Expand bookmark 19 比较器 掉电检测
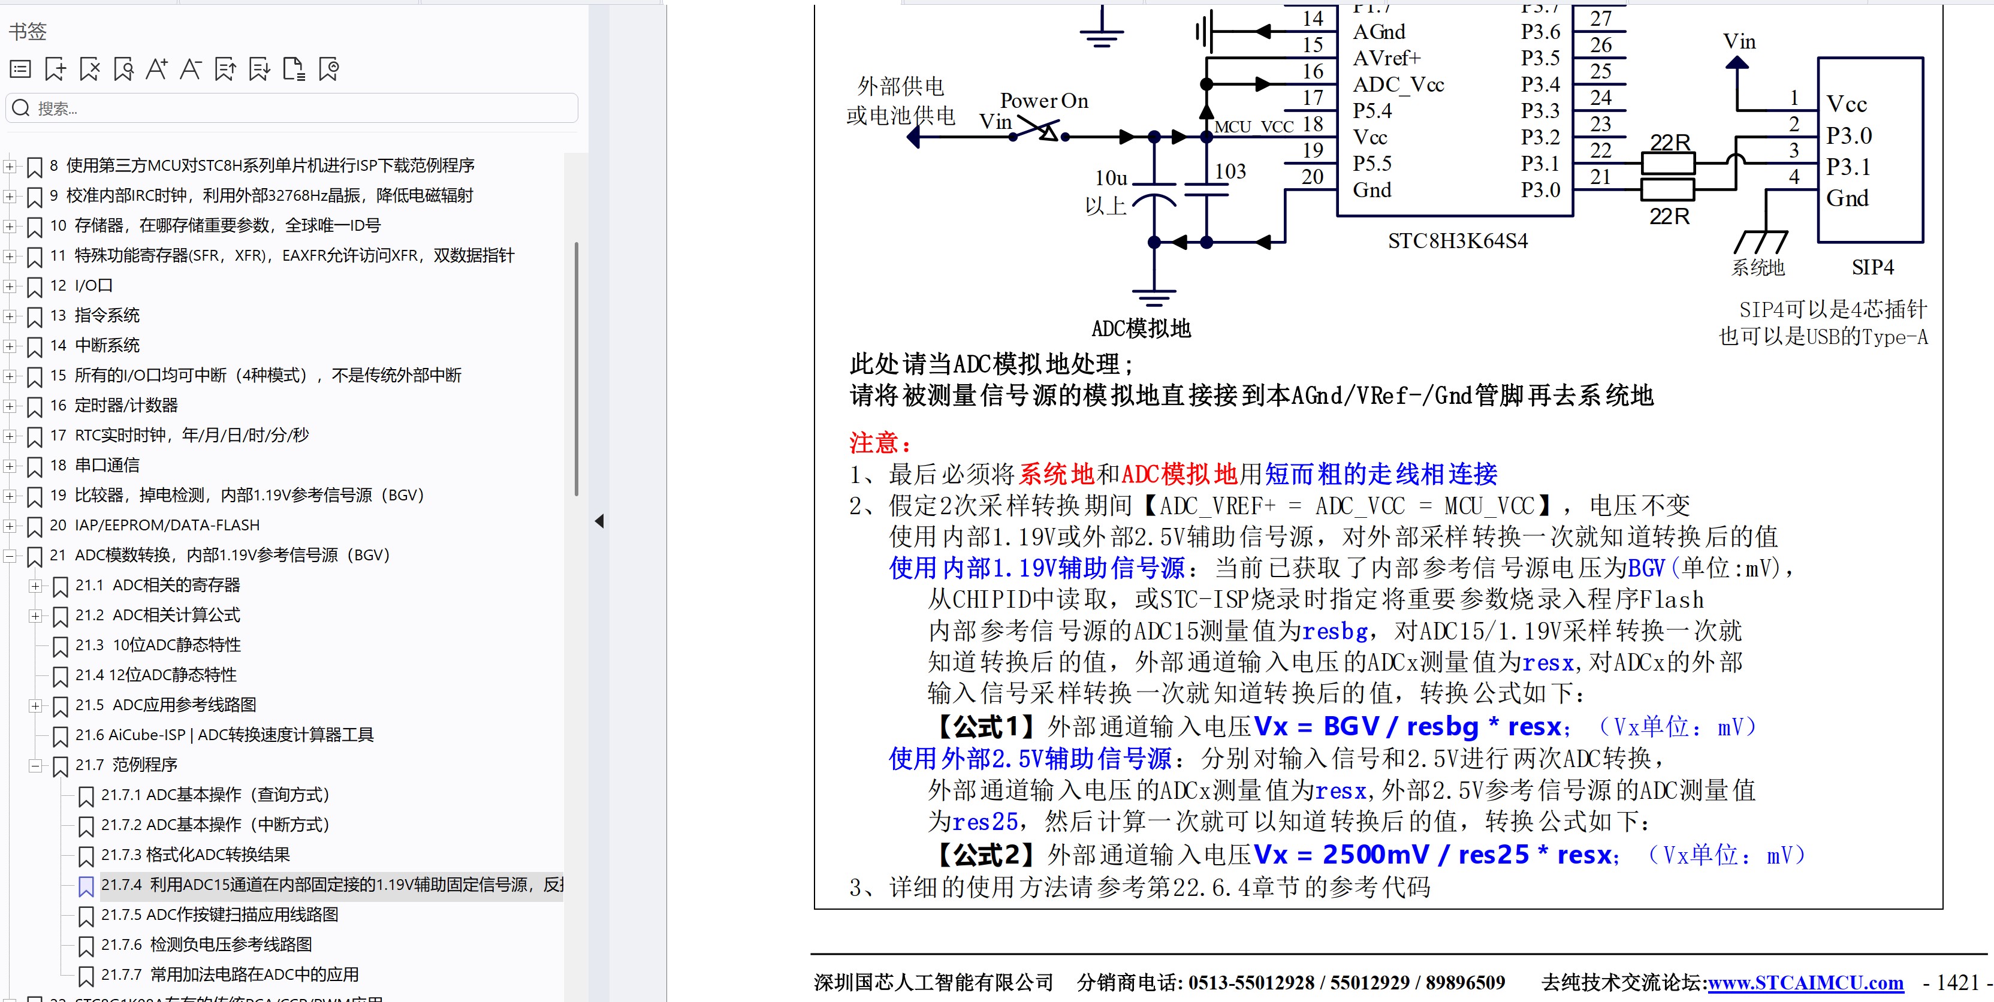The image size is (1994, 1002). pos(9,497)
